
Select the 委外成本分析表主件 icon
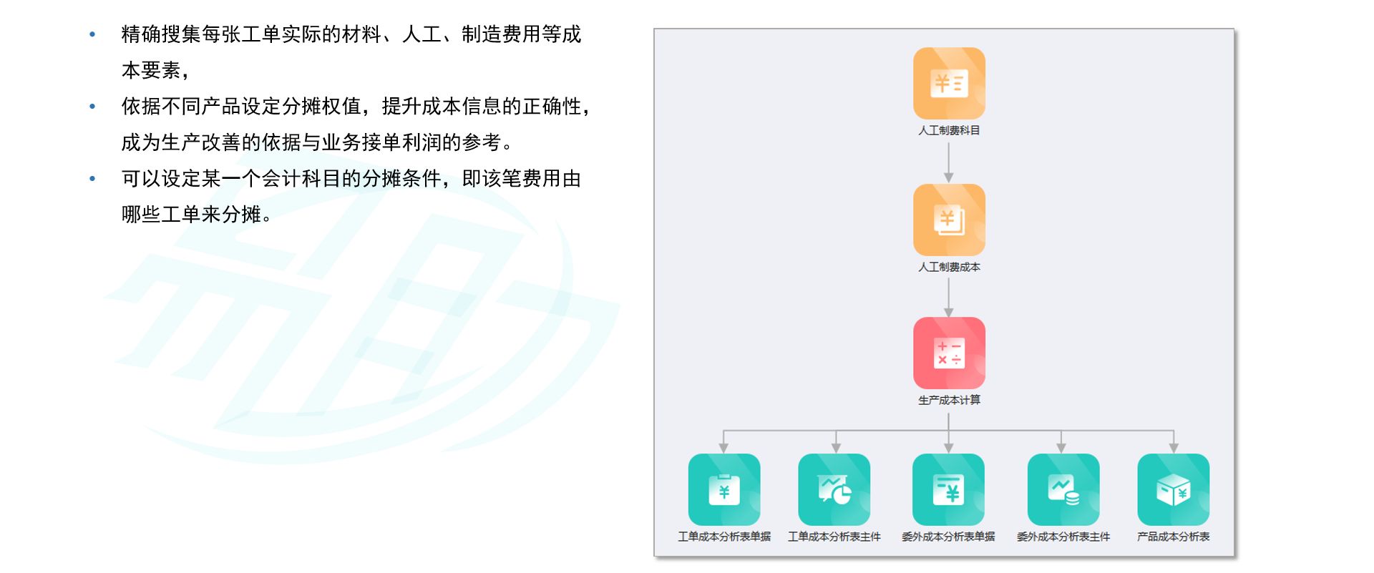point(1063,489)
